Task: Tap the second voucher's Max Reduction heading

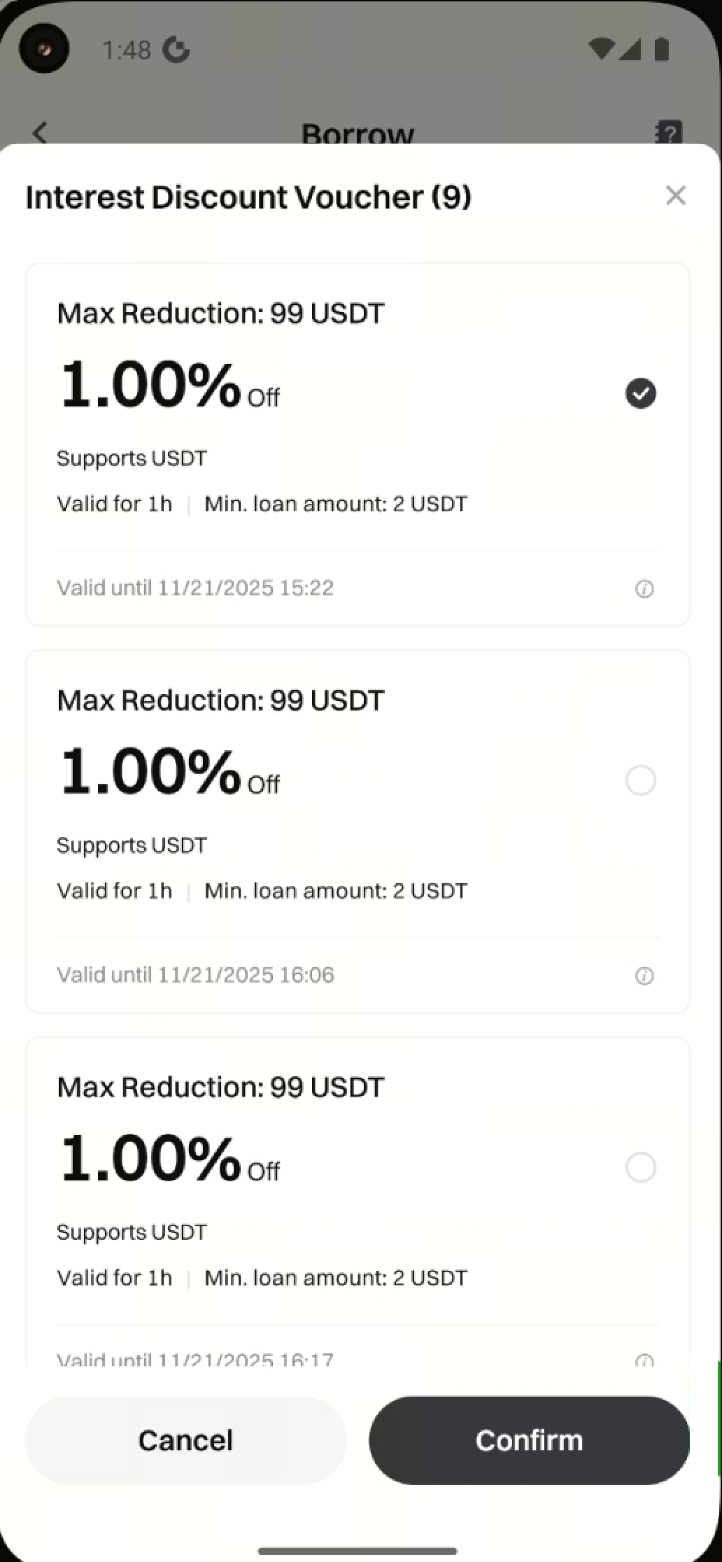Action: 220,701
